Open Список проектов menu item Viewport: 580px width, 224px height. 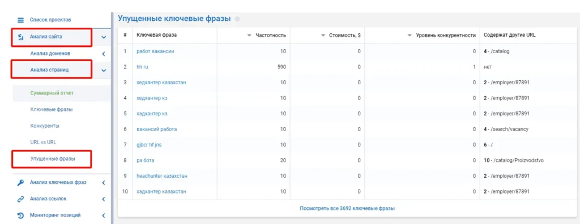pos(50,20)
